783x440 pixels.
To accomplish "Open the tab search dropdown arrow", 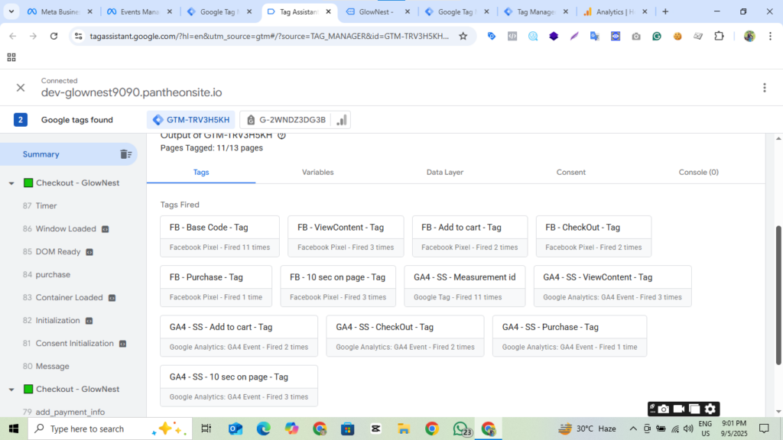I will pos(11,11).
